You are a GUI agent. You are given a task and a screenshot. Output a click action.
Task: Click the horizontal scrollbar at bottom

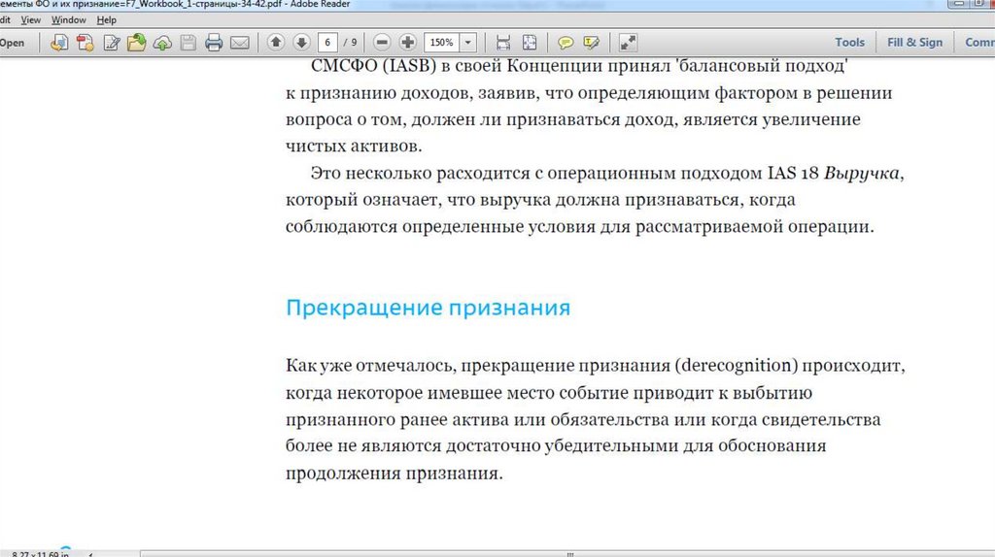point(567,554)
